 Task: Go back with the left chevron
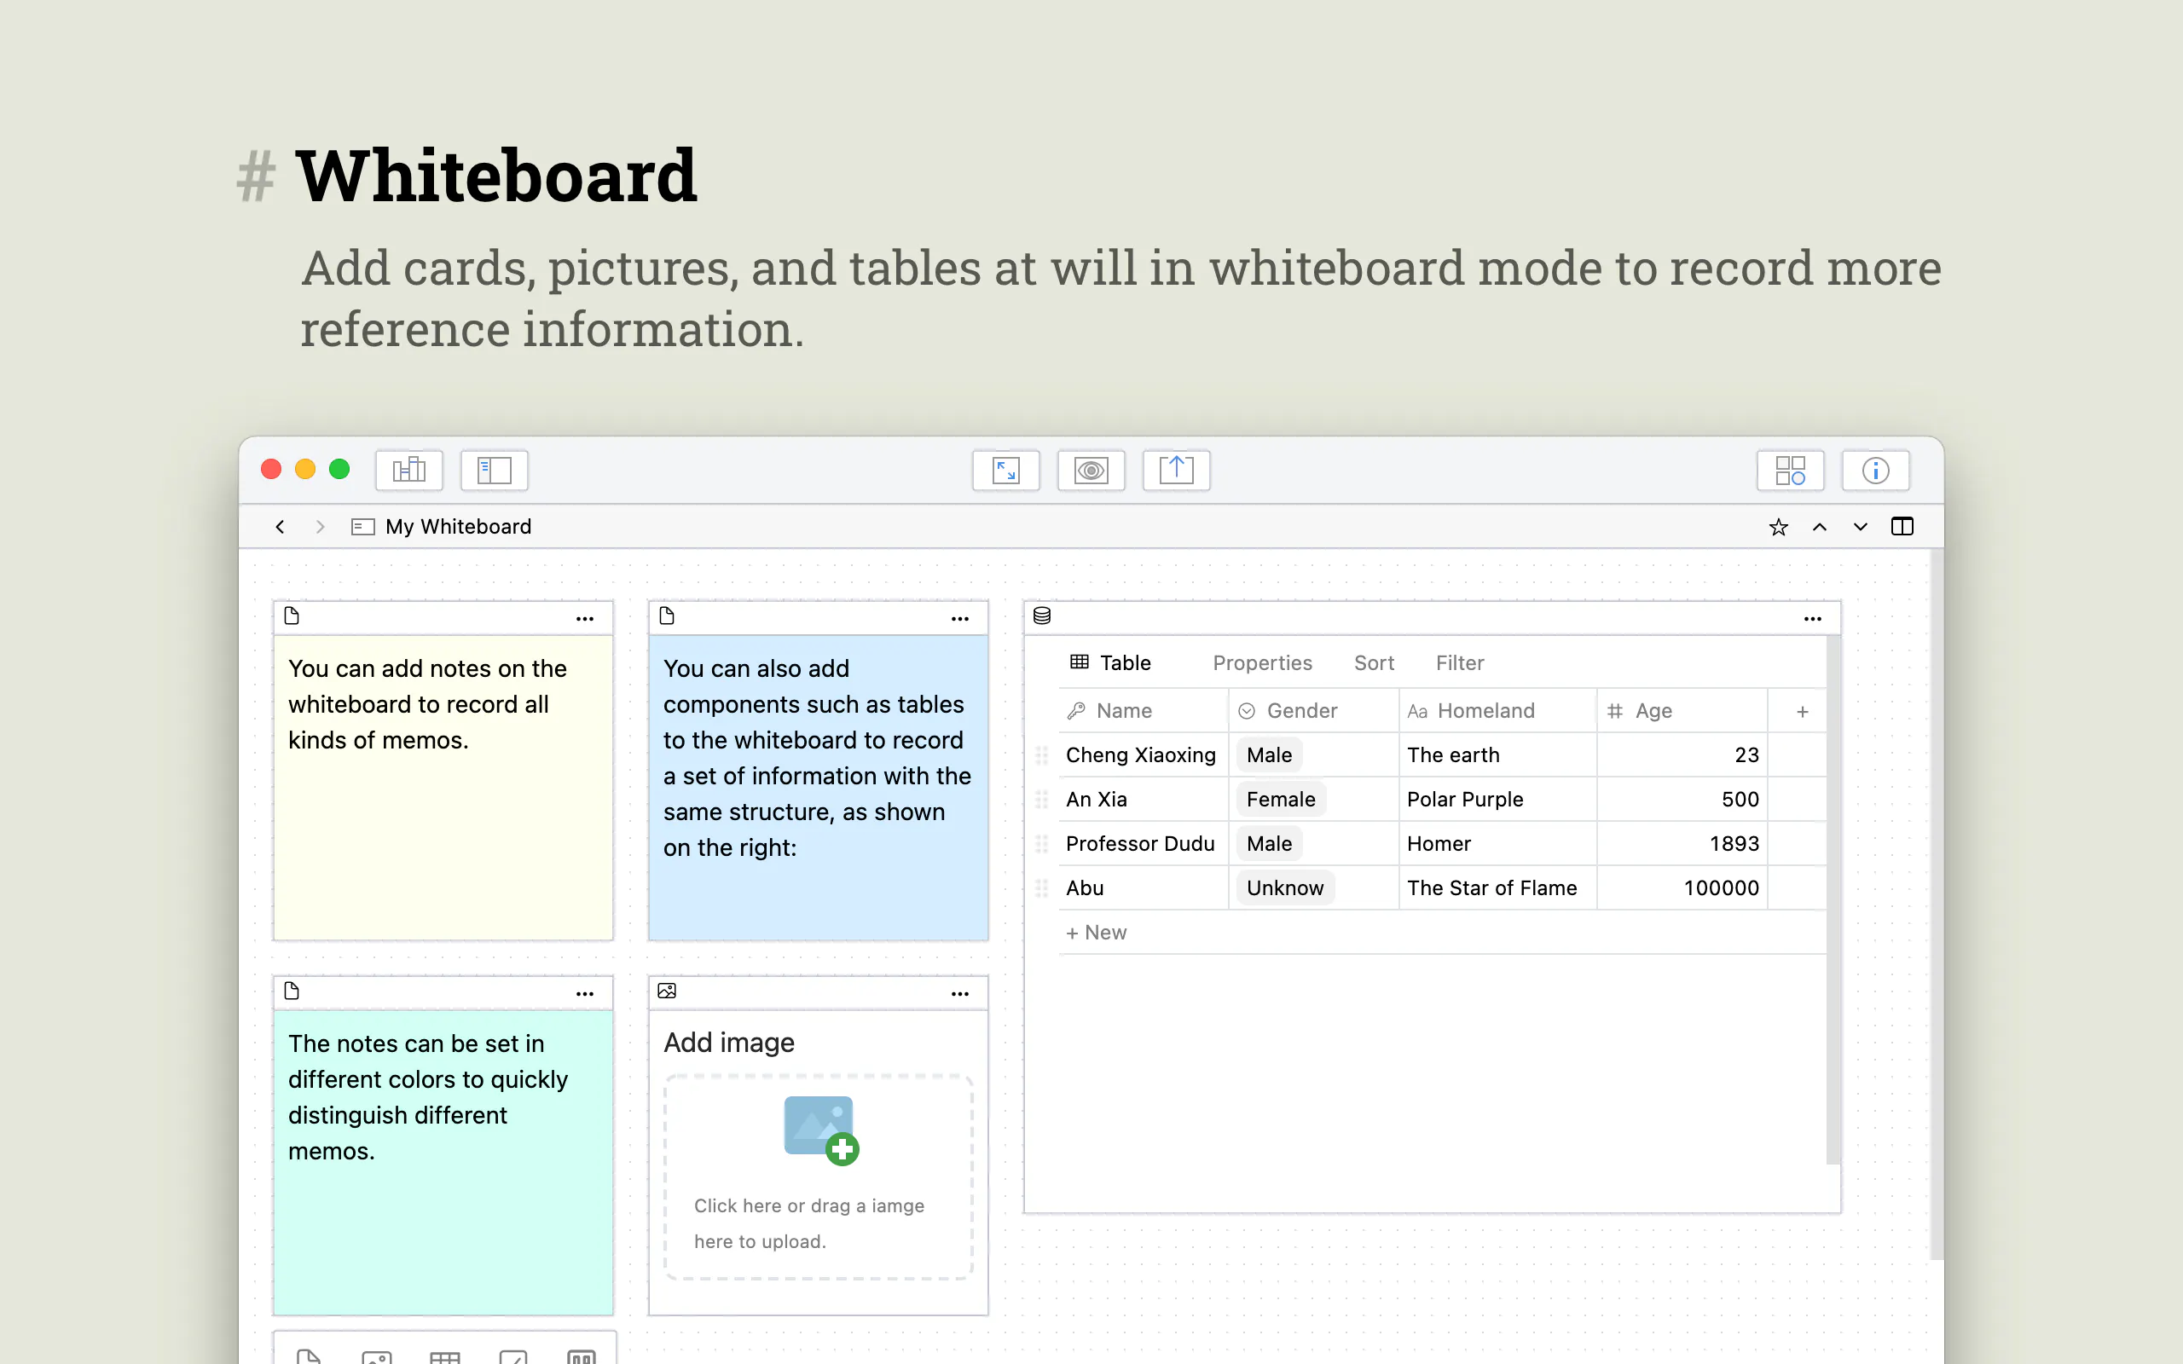tap(280, 527)
